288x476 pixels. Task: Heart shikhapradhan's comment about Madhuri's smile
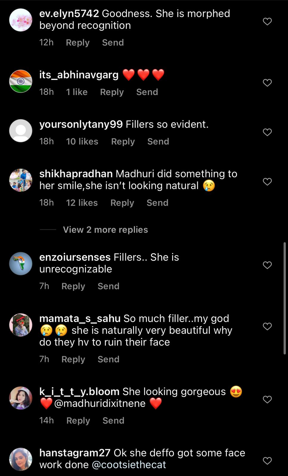click(267, 181)
